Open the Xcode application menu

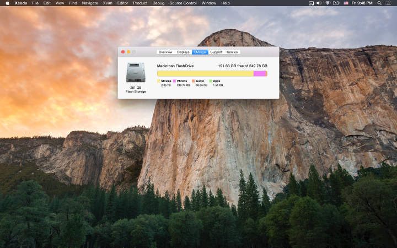[x=21, y=3]
